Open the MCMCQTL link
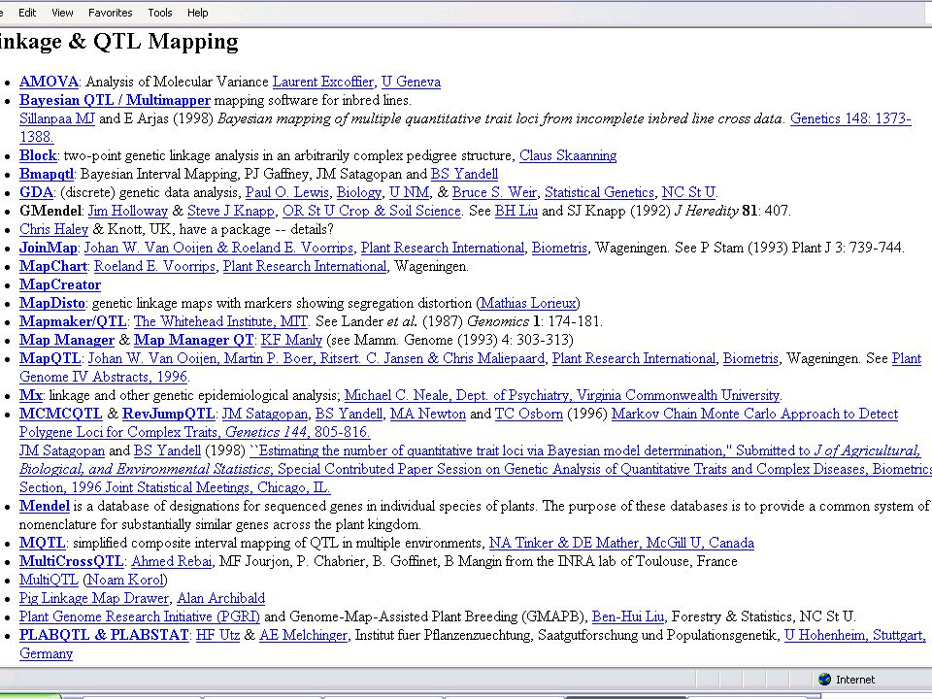Screen dimensions: 932x699 click(x=60, y=414)
